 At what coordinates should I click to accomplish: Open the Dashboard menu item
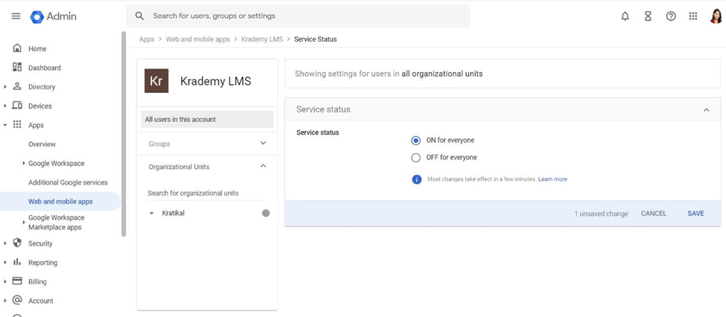[45, 68]
